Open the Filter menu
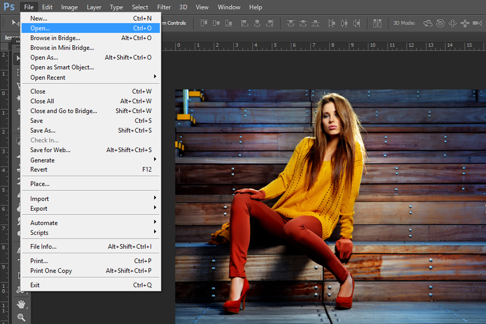486x324 pixels. [x=164, y=7]
